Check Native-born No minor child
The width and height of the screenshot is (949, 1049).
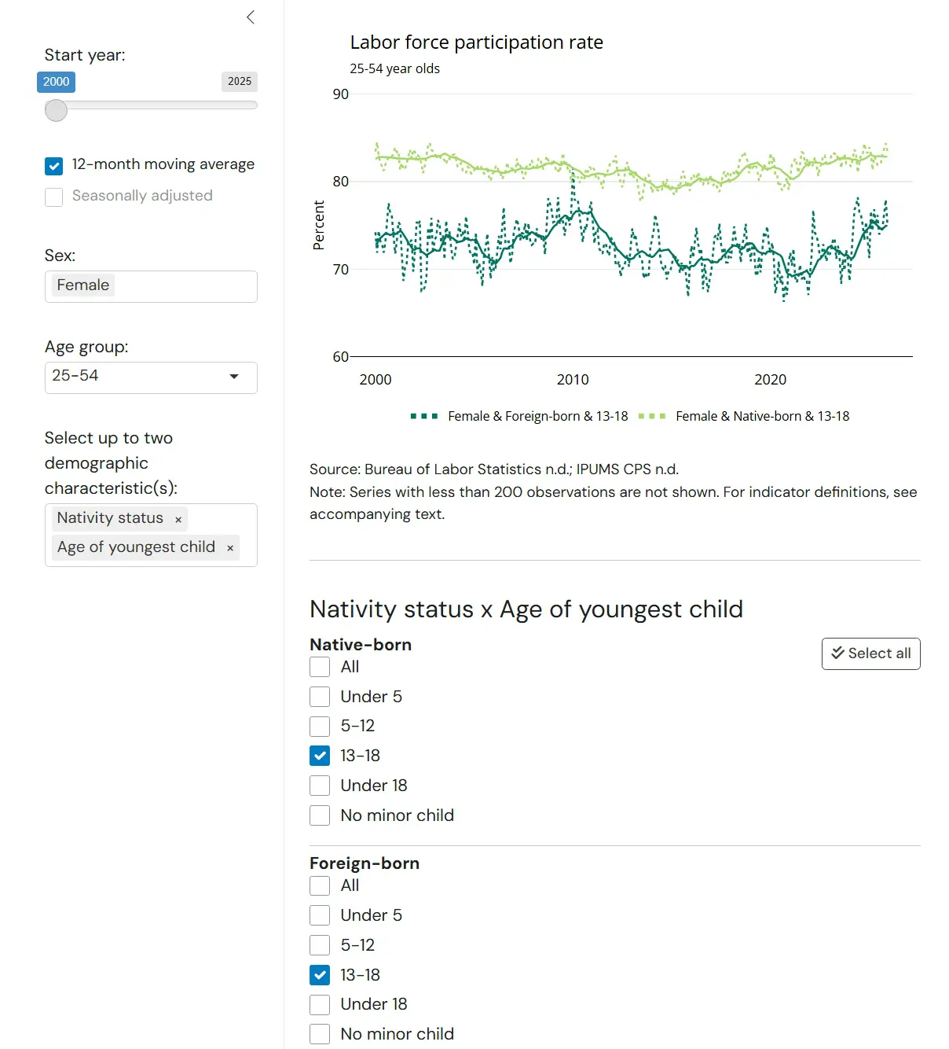[320, 815]
